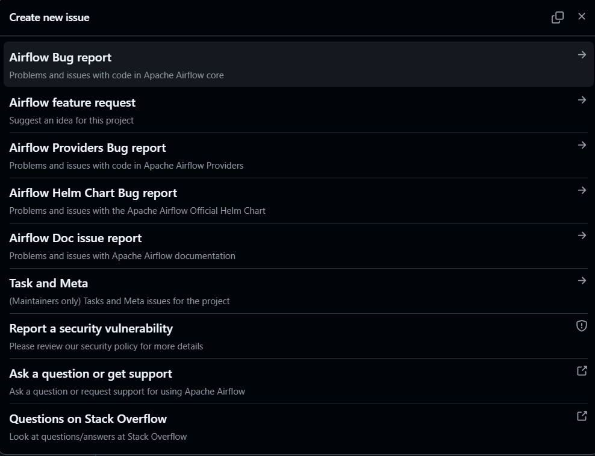Select Task and Meta template
Viewport: 595px width, 456px height.
click(299, 291)
